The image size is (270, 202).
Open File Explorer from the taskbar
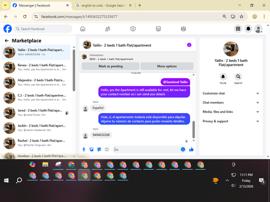(45, 164)
